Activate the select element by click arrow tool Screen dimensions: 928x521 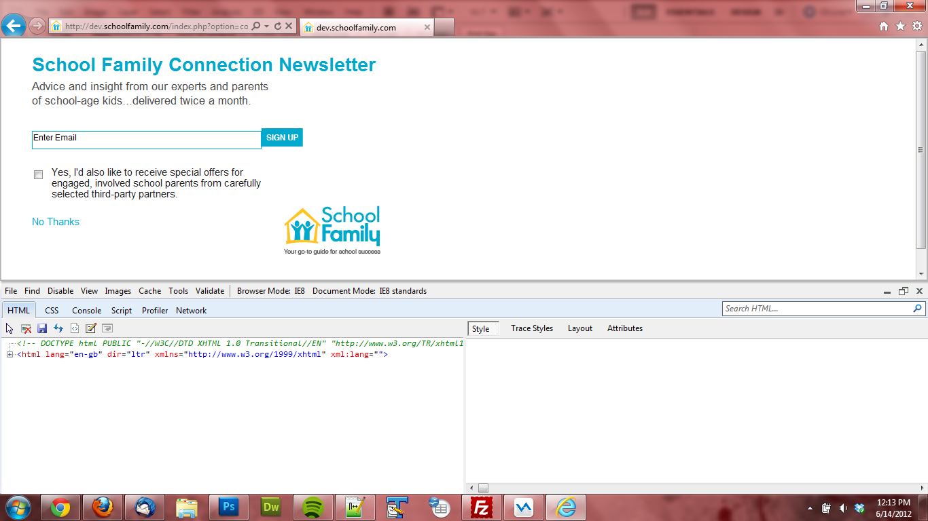coord(10,328)
